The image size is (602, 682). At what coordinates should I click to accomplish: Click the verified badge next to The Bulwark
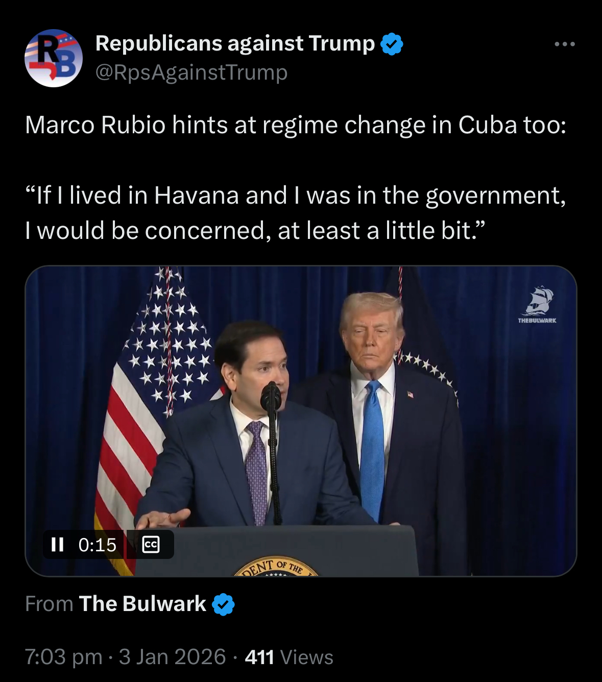coord(223,604)
